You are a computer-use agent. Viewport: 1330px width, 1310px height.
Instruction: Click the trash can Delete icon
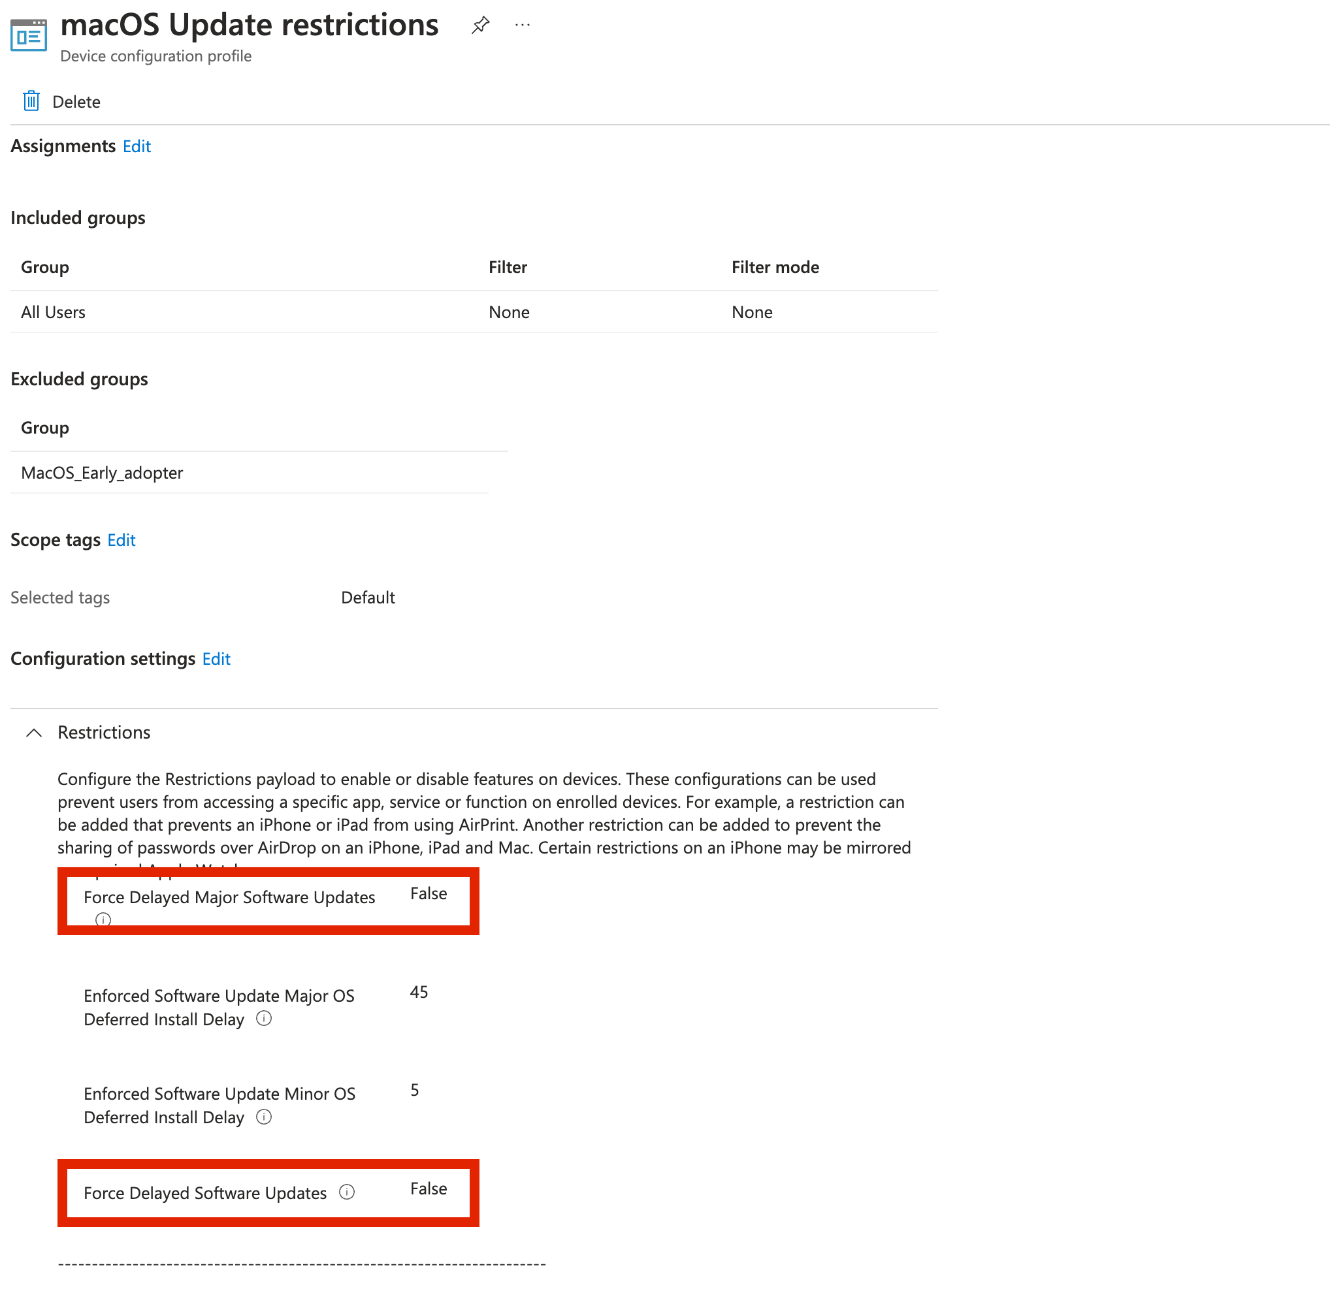point(31,101)
